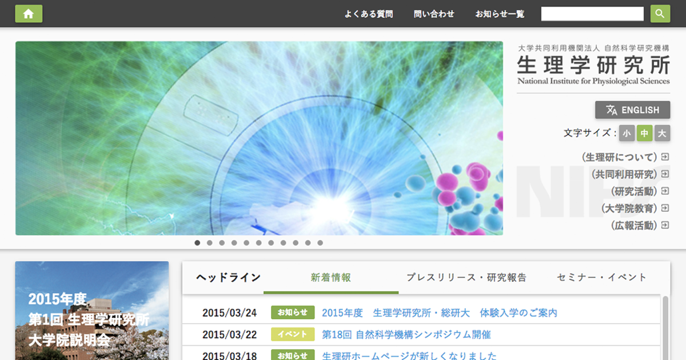The height and width of the screenshot is (360, 686).
Task: Open 2015年度 大学院説明会 banner
Action: click(x=92, y=310)
